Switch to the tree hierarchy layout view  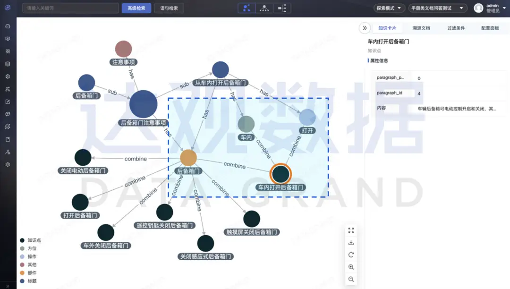tap(264, 8)
